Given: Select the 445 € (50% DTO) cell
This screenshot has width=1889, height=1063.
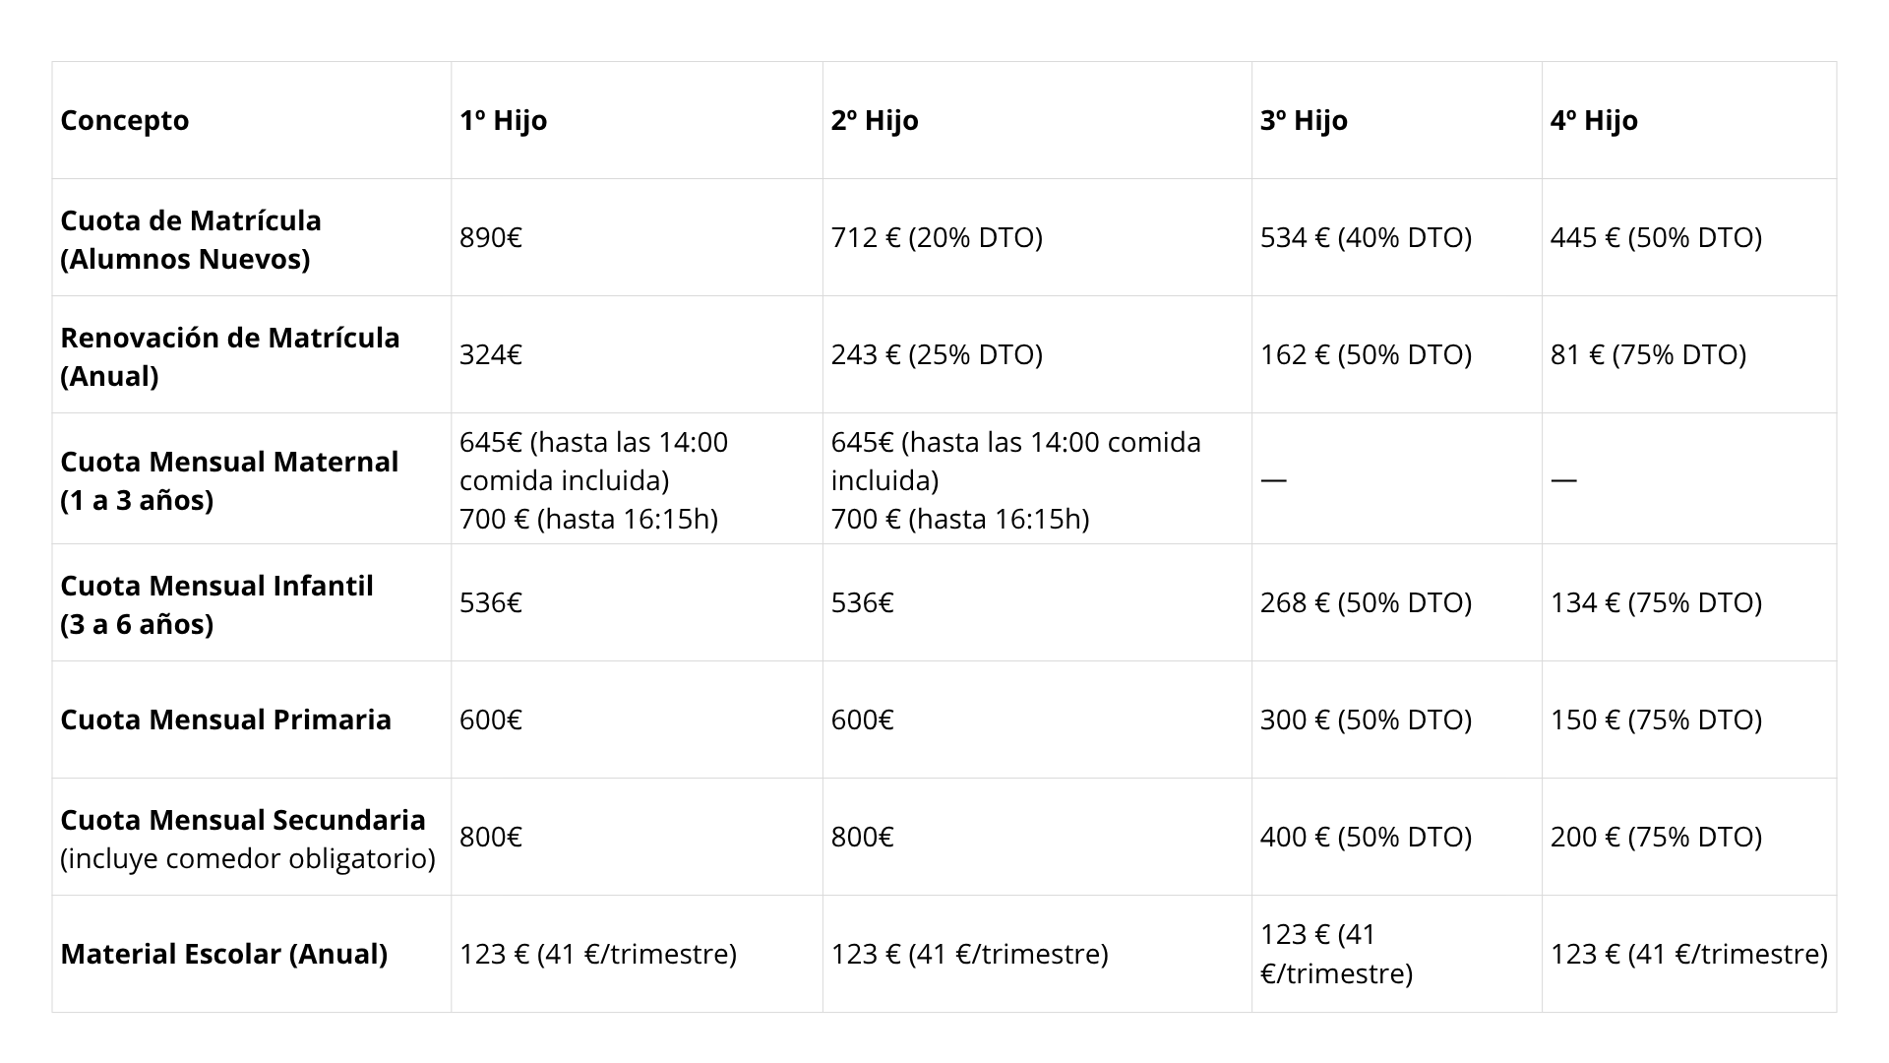Looking at the screenshot, I should (1656, 237).
